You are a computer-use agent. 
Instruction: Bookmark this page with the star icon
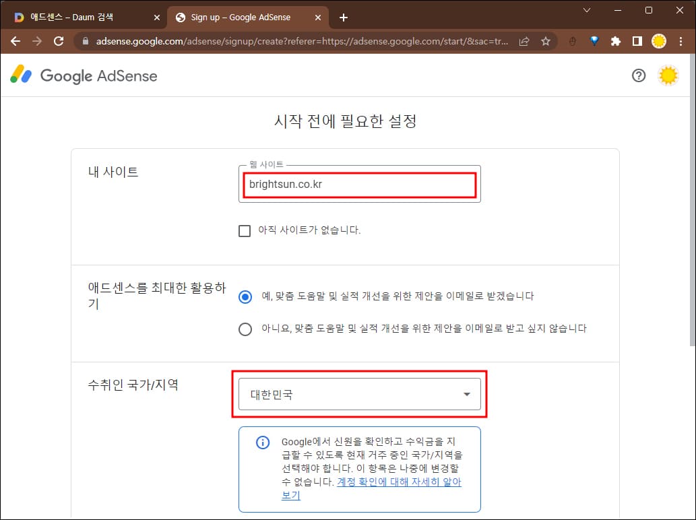tap(546, 41)
